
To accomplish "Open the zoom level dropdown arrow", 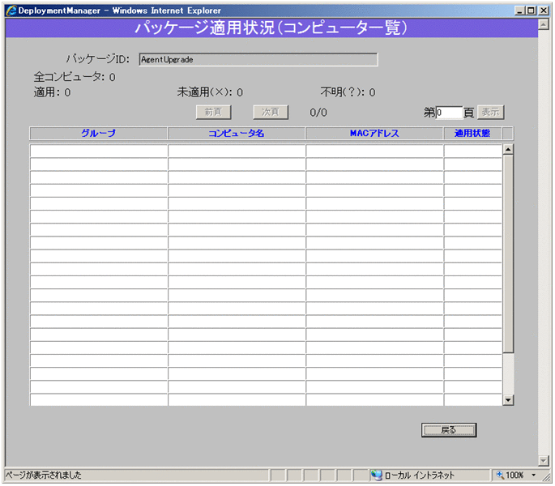I will click(x=535, y=475).
